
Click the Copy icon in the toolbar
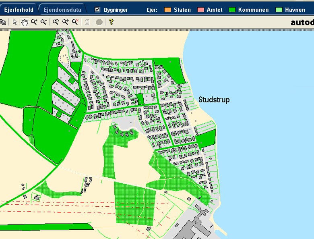tap(3, 22)
